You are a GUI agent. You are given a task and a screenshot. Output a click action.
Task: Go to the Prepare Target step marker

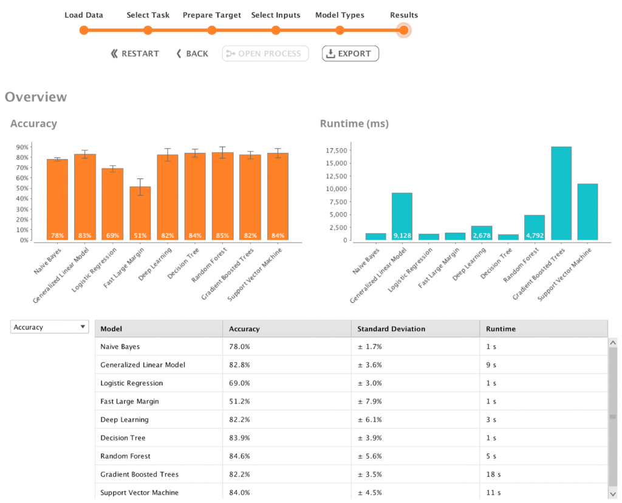pos(212,30)
